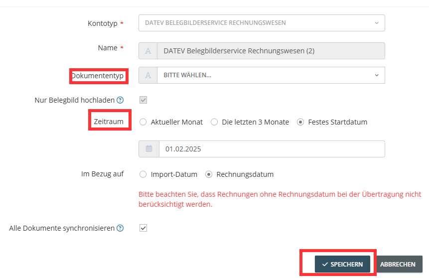Click the start date field 01.02.2025
This screenshot has height=278, width=429.
coord(272,149)
